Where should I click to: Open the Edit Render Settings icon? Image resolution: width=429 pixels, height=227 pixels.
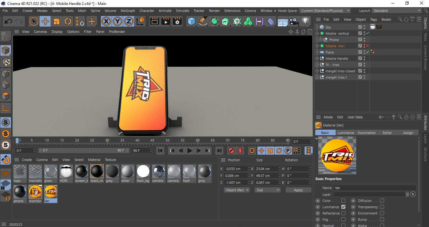[x=178, y=22]
